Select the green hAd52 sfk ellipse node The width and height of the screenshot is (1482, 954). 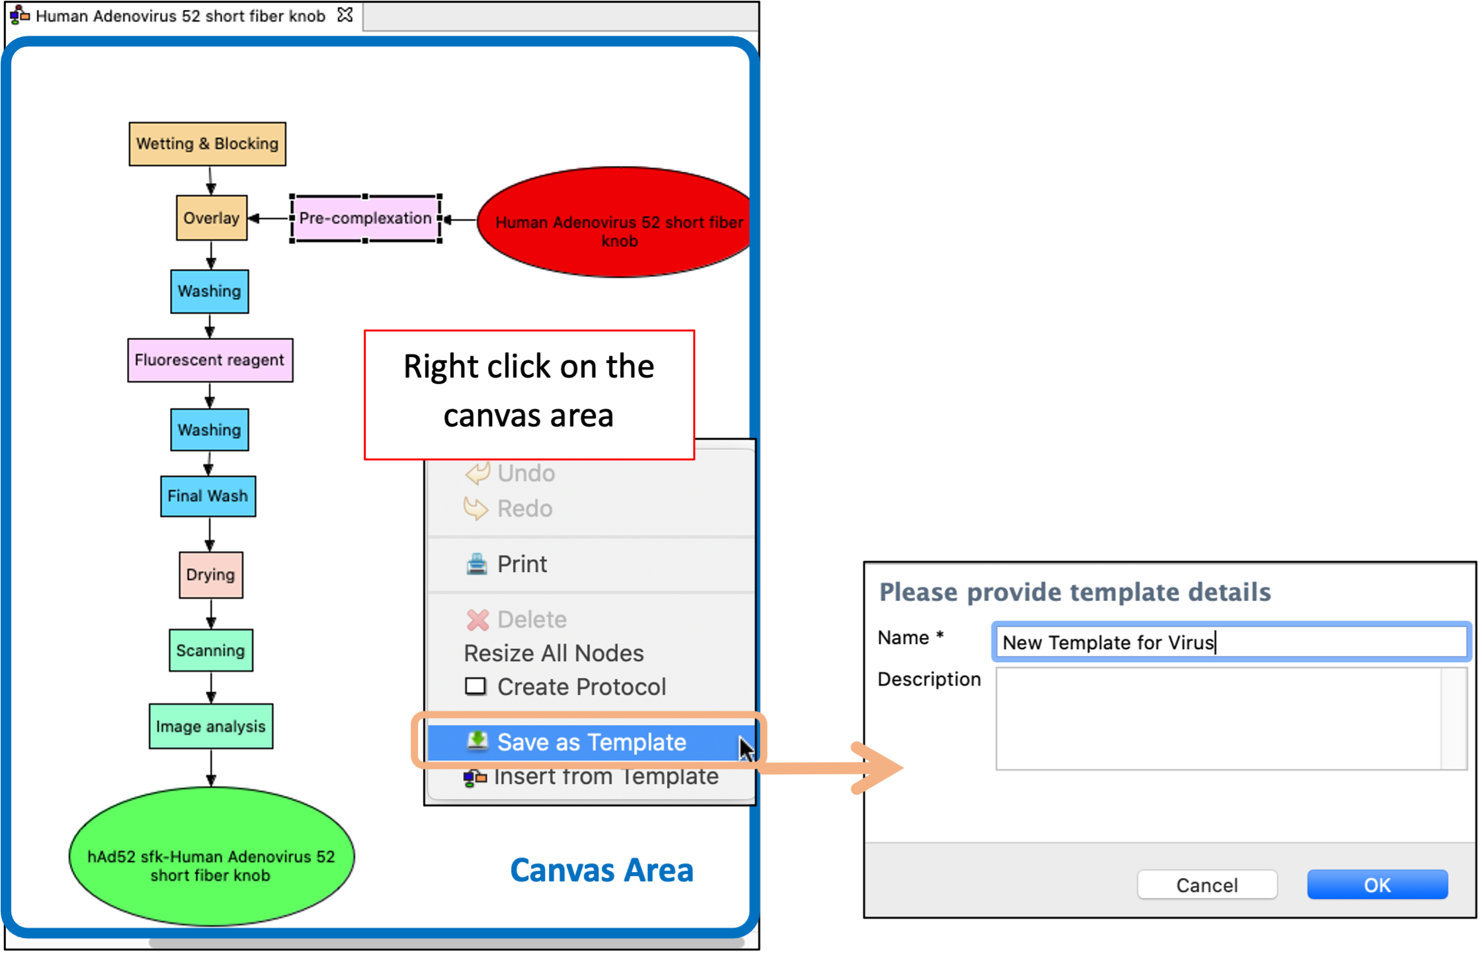click(x=211, y=856)
